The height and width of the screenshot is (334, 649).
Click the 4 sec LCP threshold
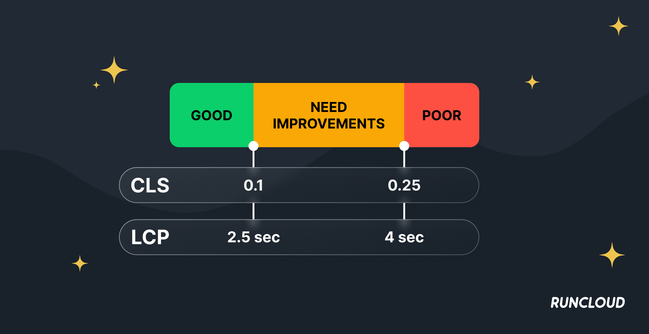point(404,237)
